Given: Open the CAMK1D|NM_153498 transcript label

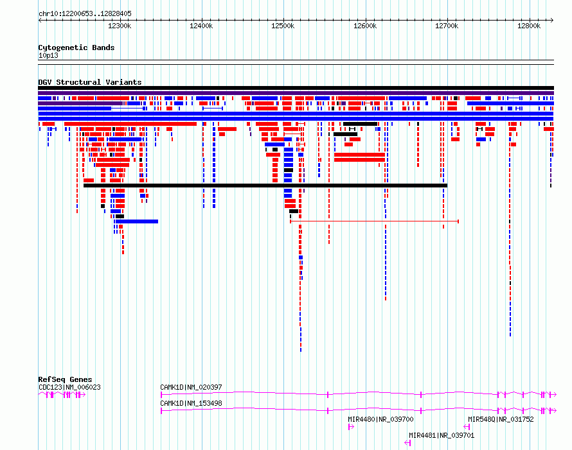Looking at the screenshot, I should click(x=191, y=403).
